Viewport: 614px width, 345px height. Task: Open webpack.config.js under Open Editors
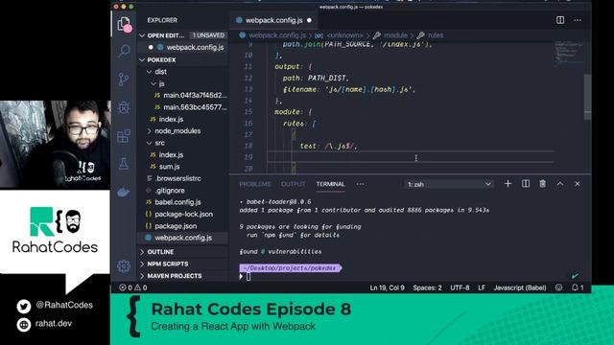pyautogui.click(x=183, y=47)
